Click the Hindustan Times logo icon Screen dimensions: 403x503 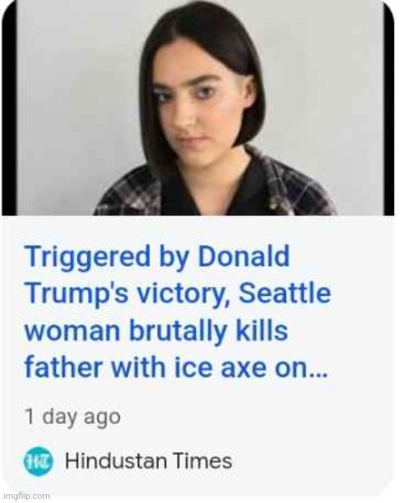click(38, 461)
